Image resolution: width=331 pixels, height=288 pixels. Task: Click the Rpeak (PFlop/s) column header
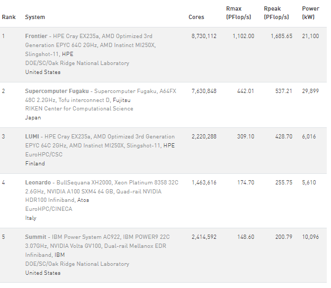coord(276,13)
